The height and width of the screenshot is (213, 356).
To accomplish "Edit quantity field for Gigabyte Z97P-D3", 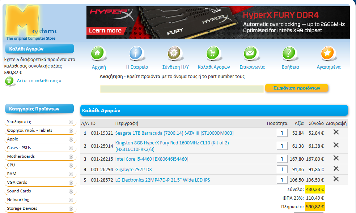I will 282,169.
